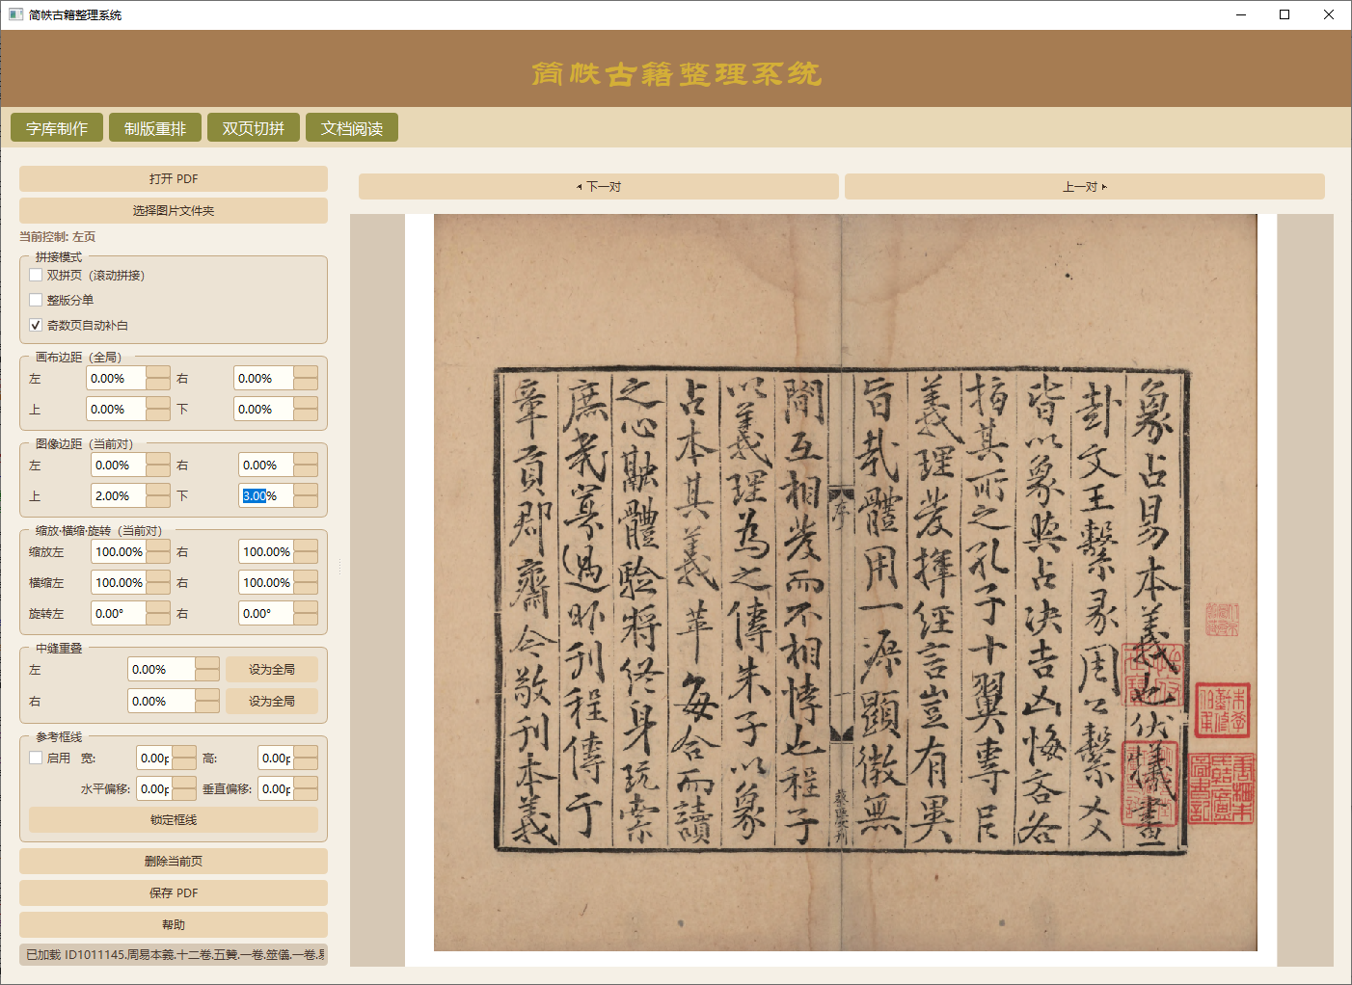Click the right scale field beside 缩放左
Image resolution: width=1352 pixels, height=985 pixels.
(267, 552)
